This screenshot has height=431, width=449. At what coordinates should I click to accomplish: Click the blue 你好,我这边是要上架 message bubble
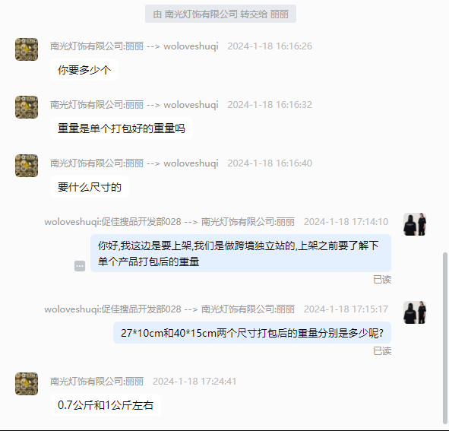coord(241,253)
